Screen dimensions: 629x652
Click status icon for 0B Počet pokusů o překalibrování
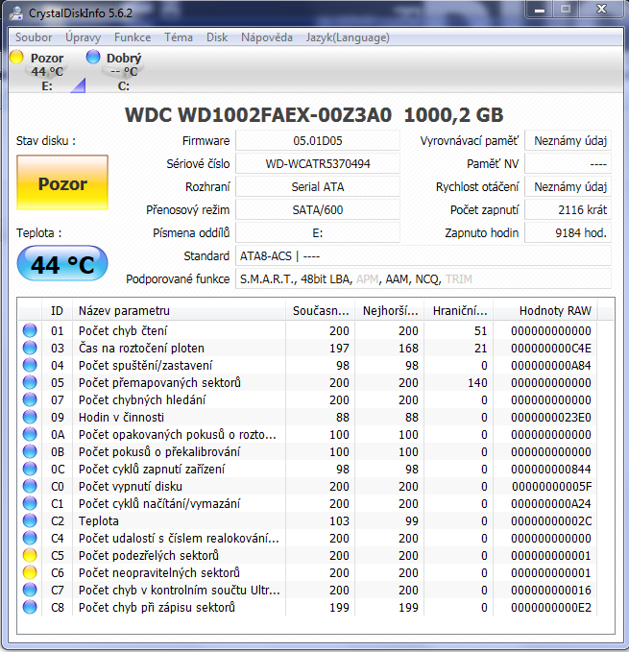click(30, 451)
